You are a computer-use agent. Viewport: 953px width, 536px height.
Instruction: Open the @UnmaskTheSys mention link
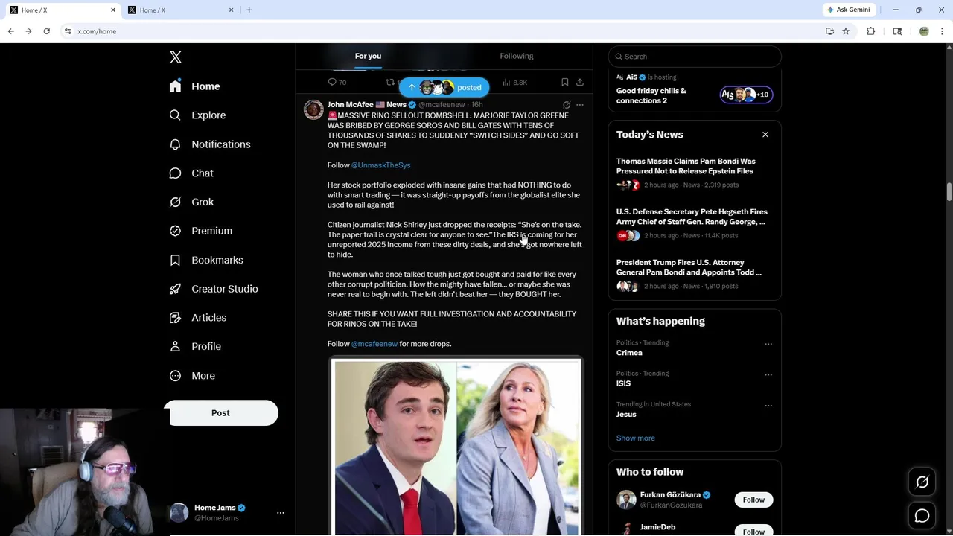coord(380,165)
